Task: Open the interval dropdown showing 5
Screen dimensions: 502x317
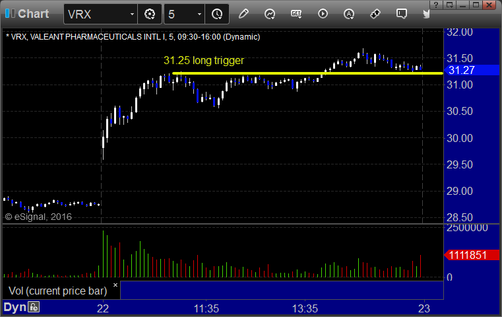Action: tap(185, 14)
